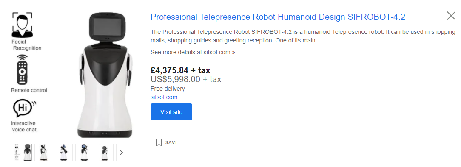
Task: Click the SAVE text label
Action: pos(172,143)
